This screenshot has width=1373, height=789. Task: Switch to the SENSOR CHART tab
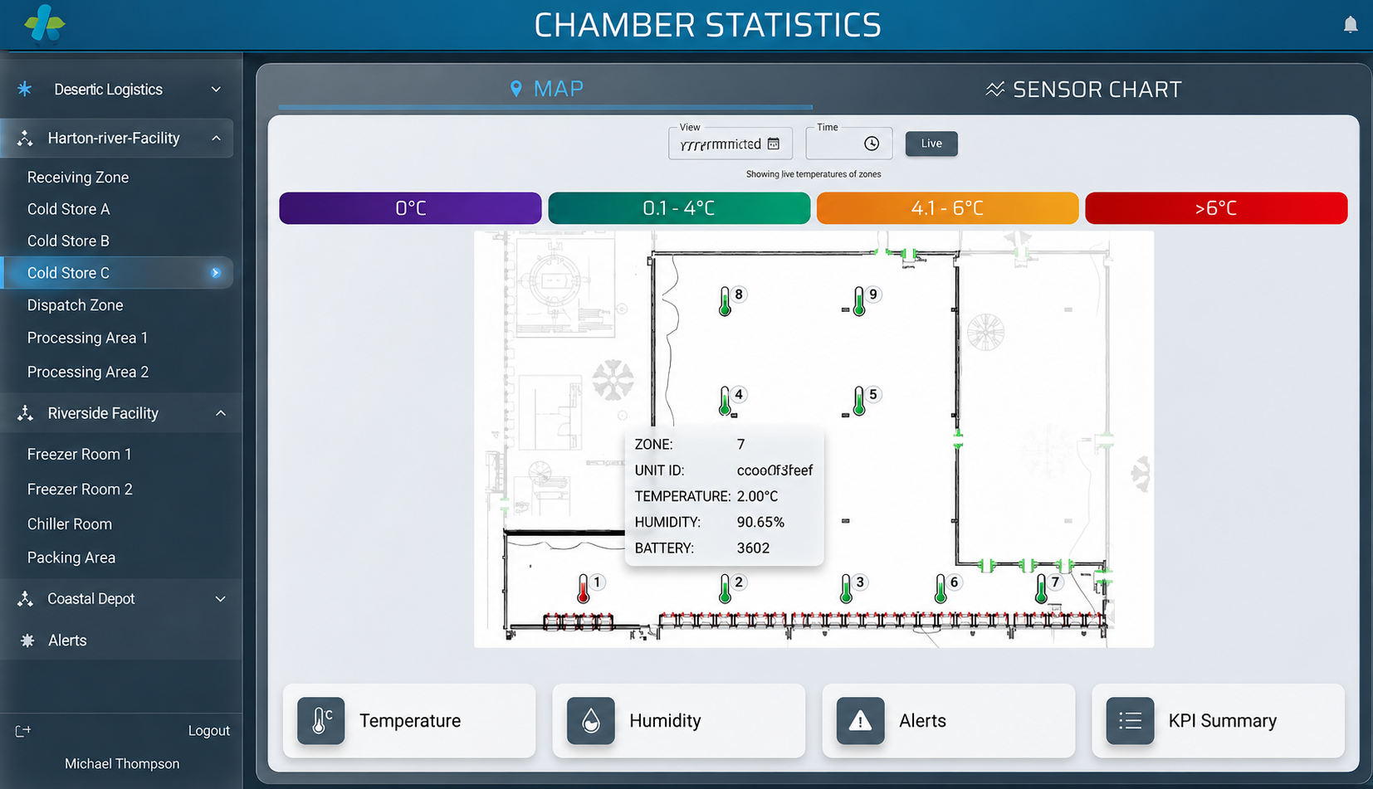click(x=1083, y=89)
